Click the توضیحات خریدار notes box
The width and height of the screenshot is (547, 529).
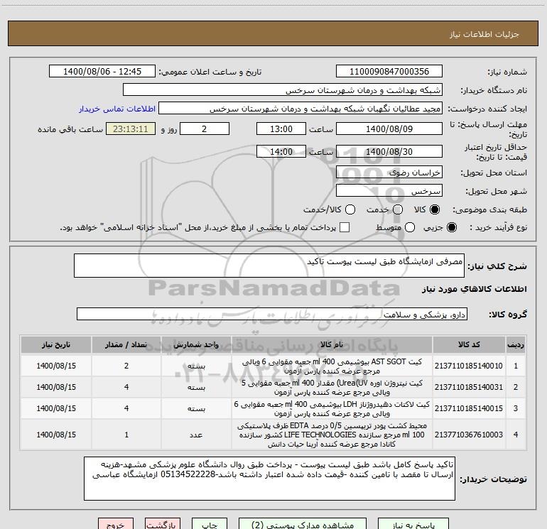[269, 479]
